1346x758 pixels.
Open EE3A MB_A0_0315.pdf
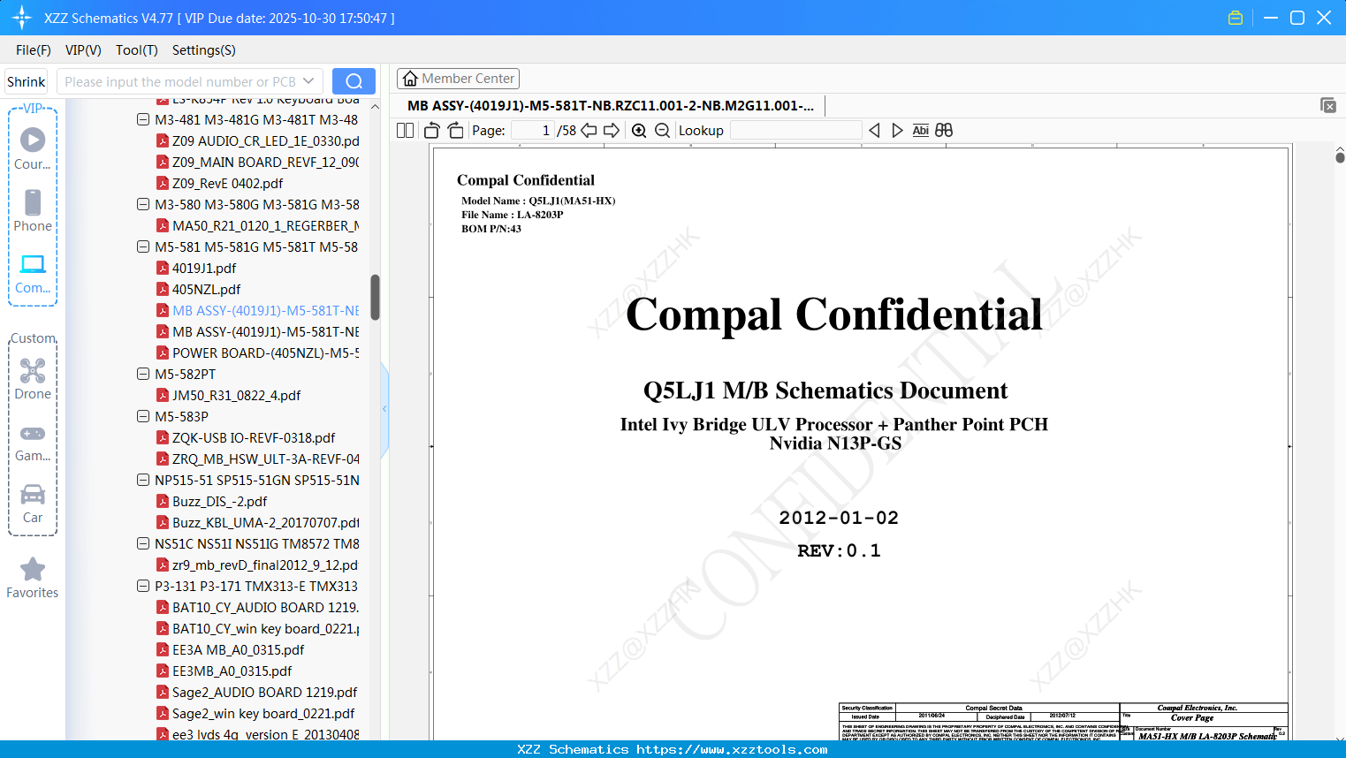tap(238, 649)
